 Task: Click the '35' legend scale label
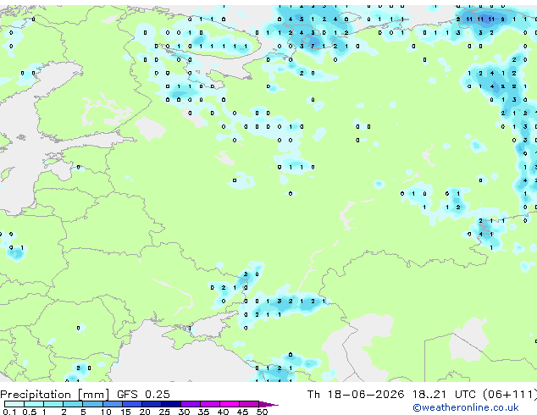(203, 412)
